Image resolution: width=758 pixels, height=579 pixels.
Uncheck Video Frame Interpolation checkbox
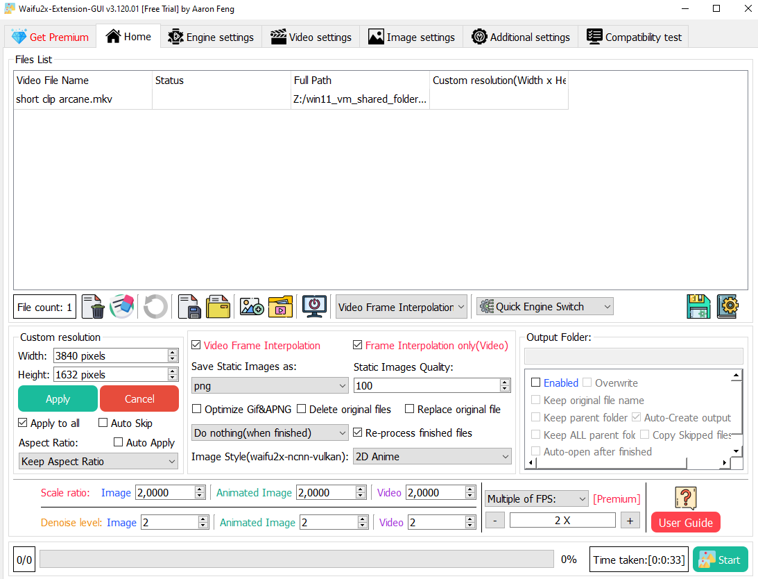(x=196, y=345)
